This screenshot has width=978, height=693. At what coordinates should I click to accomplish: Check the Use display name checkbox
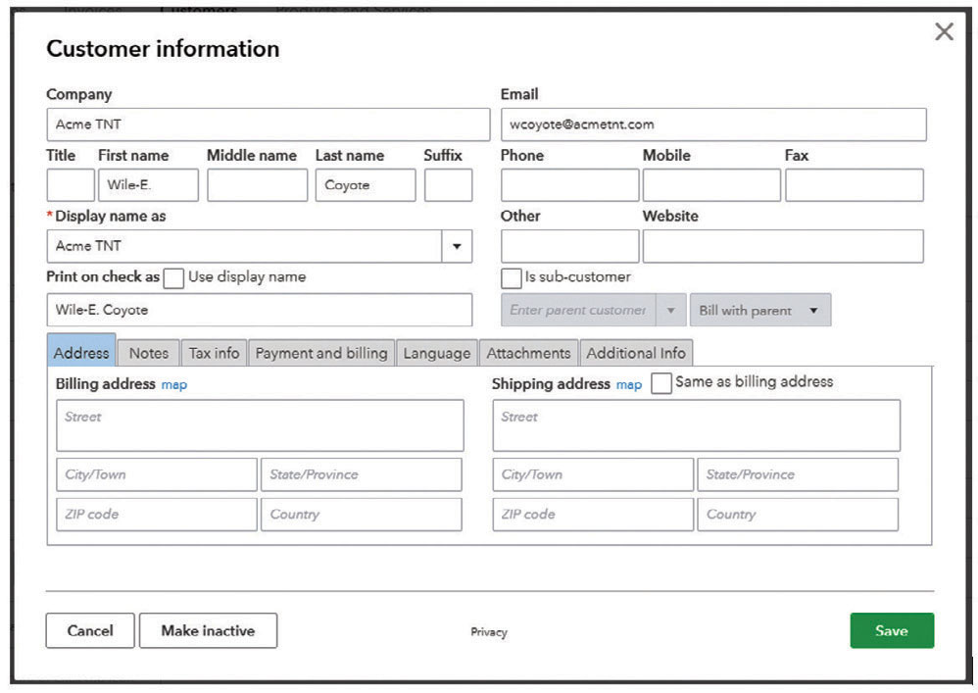[173, 277]
